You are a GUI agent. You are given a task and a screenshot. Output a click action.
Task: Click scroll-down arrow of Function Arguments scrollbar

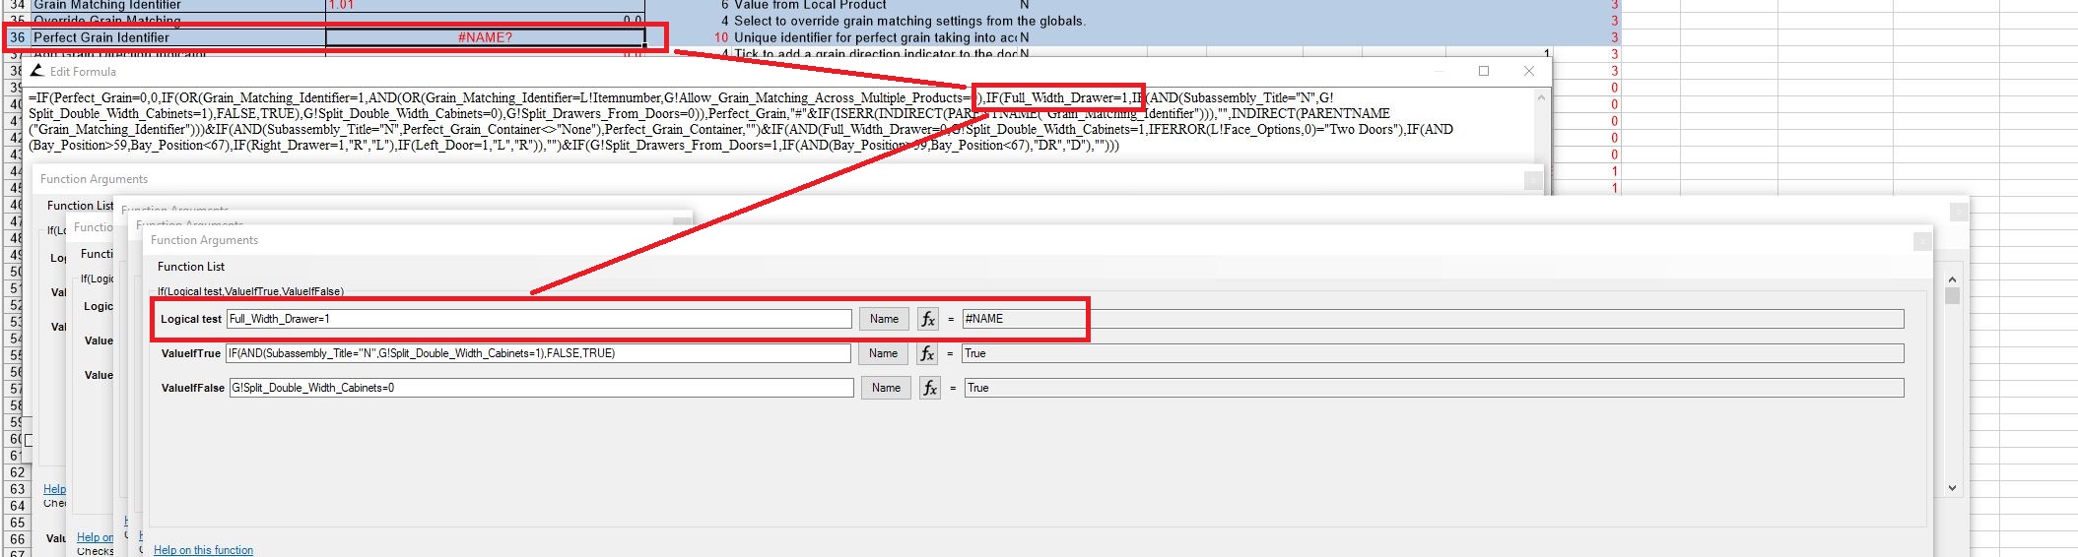[x=1952, y=487]
